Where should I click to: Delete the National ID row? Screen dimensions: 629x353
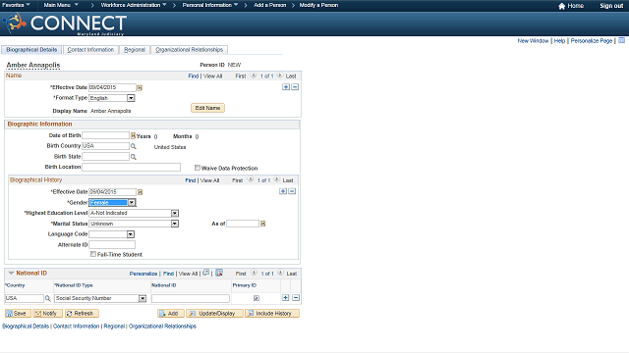[296, 298]
